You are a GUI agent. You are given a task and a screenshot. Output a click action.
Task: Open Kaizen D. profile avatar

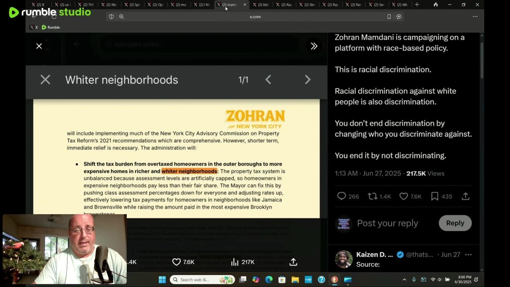343,259
